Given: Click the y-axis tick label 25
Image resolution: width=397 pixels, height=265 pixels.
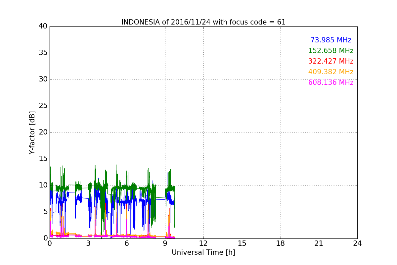Looking at the screenshot, I should point(43,106).
